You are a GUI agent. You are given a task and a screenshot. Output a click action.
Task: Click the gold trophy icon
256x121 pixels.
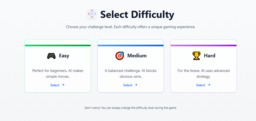[x=196, y=56]
